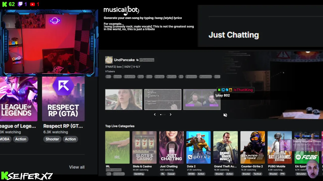
Task: Click the IsThatKing chat username
Action: click(243, 90)
